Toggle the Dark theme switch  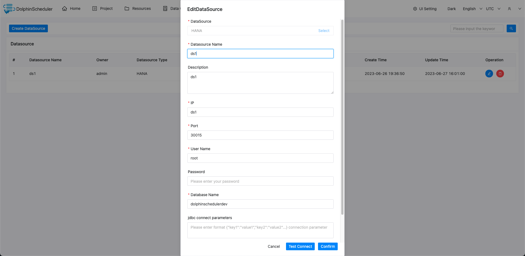(x=451, y=9)
